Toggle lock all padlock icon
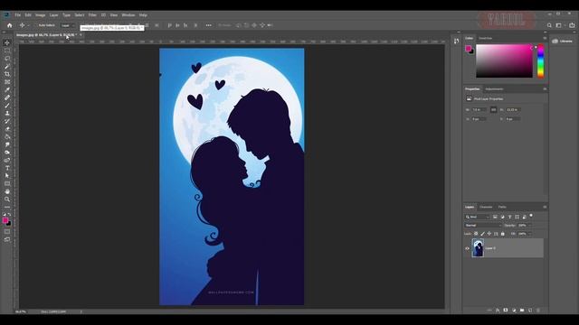 pyautogui.click(x=503, y=234)
